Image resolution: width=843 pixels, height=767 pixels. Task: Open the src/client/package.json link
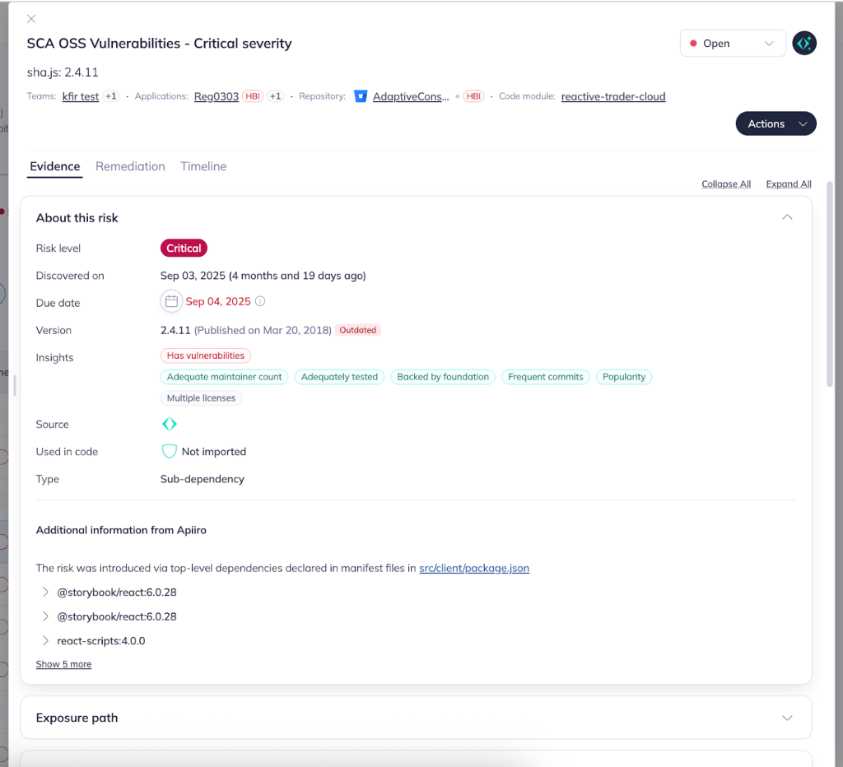pos(473,568)
